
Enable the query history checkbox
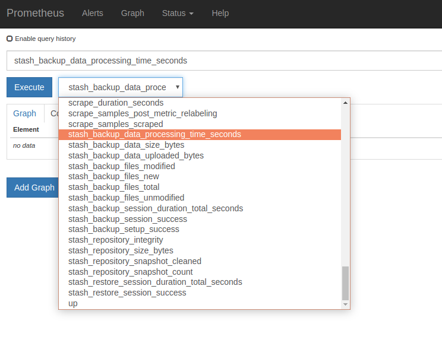[x=10, y=39]
